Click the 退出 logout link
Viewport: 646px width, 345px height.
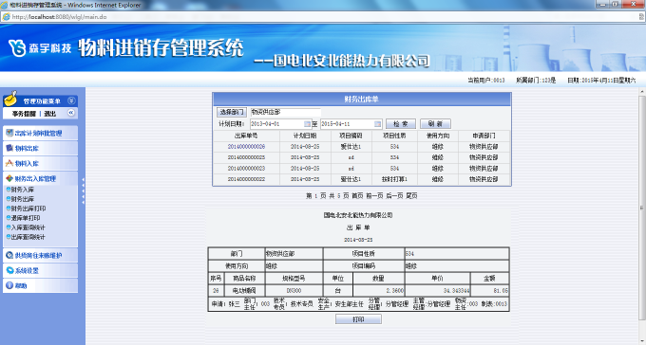coord(49,114)
